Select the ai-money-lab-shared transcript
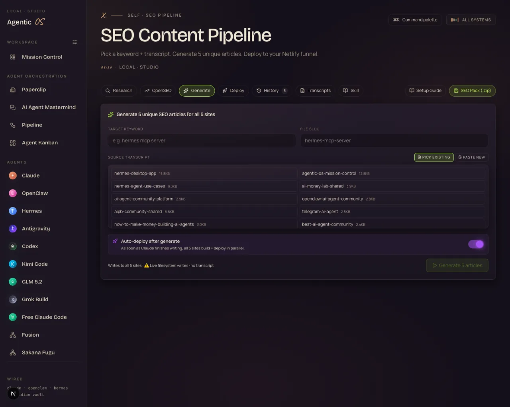The image size is (510, 407). 392,186
